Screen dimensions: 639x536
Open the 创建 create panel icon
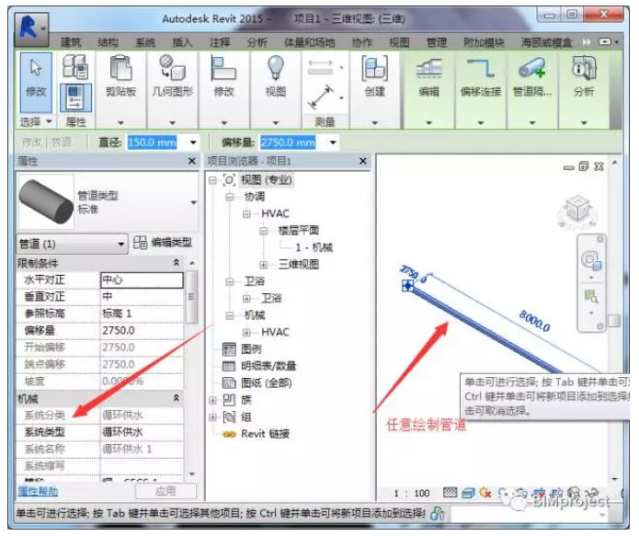(x=374, y=68)
